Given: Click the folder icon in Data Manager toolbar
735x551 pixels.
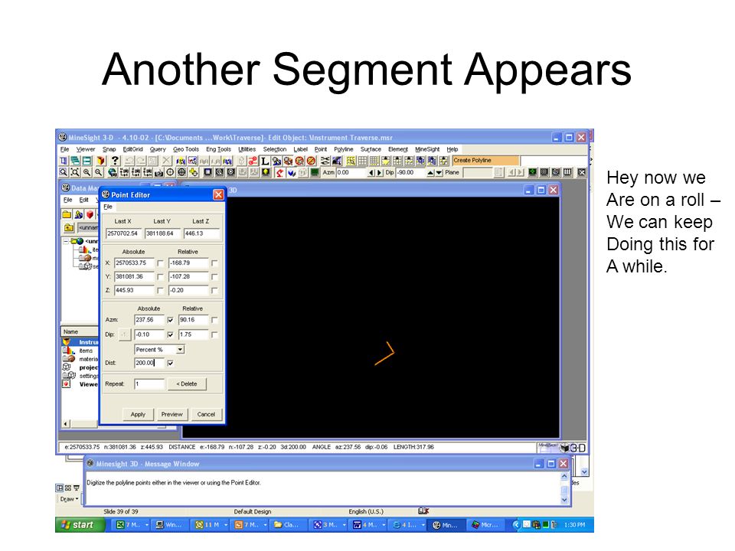Looking at the screenshot, I should point(67,214).
